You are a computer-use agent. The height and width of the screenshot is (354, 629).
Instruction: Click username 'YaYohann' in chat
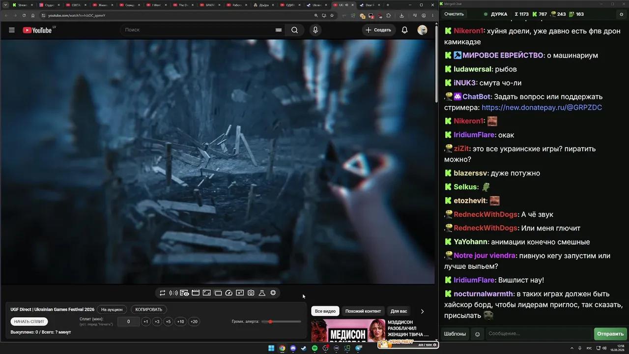click(471, 242)
